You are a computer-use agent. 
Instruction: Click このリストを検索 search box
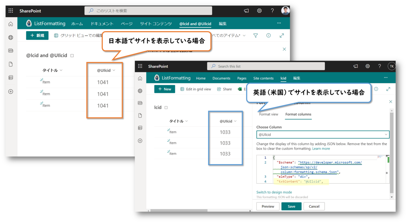(x=148, y=11)
